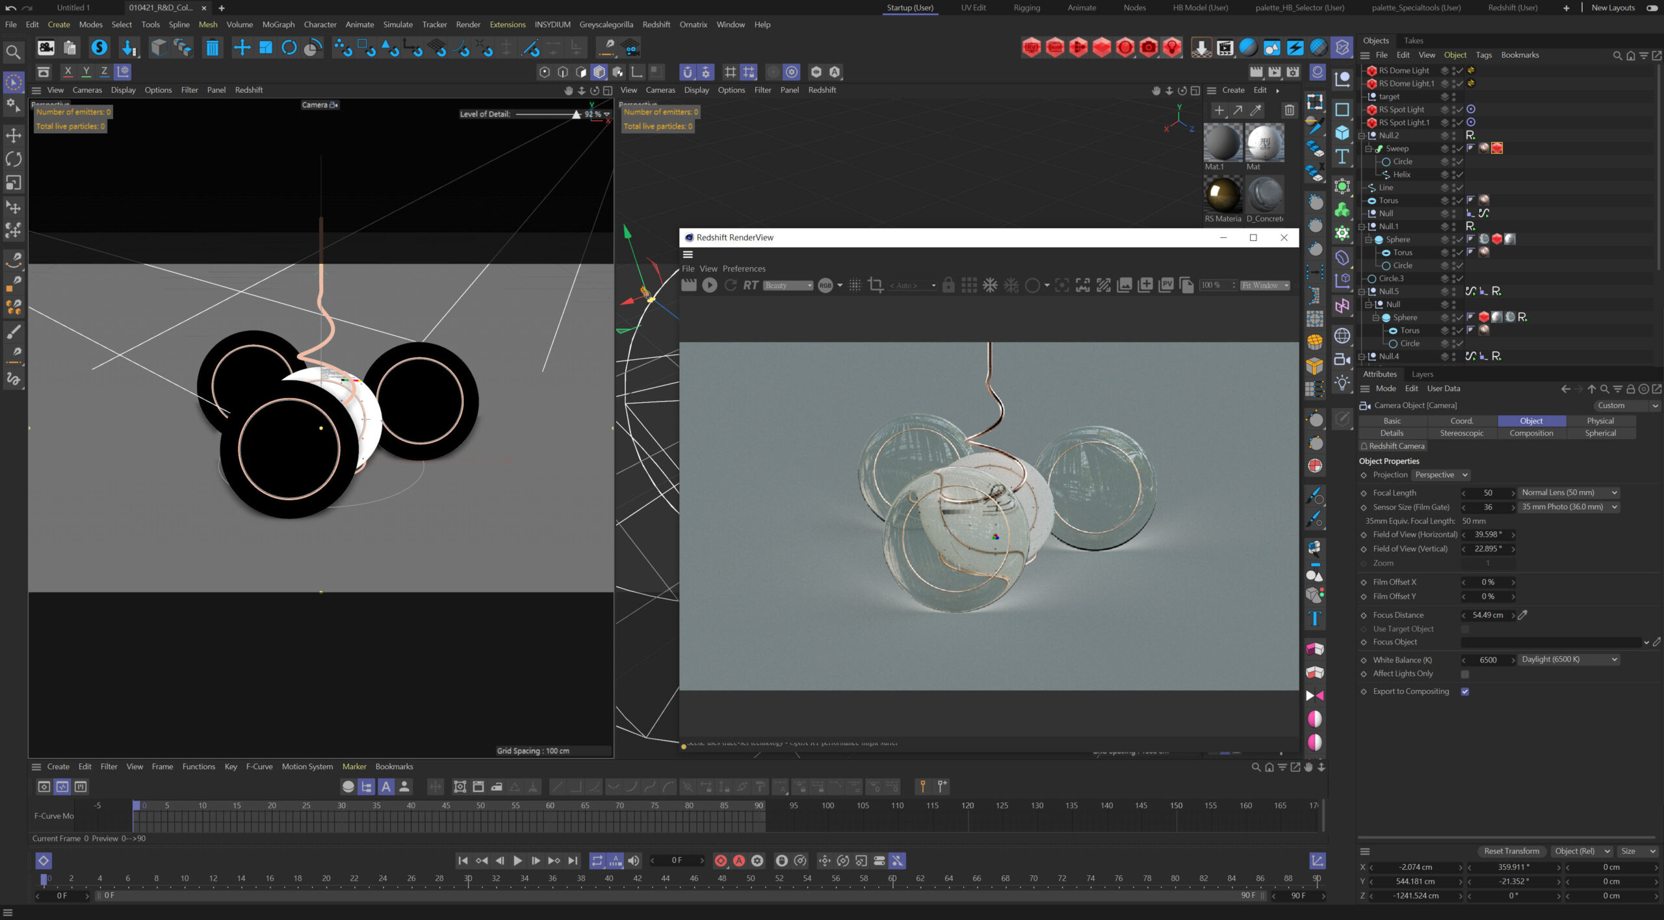Click the autokeying red button

(x=739, y=860)
